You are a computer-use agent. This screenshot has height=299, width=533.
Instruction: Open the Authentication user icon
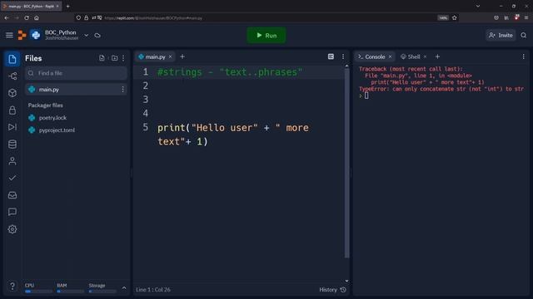pos(12,161)
